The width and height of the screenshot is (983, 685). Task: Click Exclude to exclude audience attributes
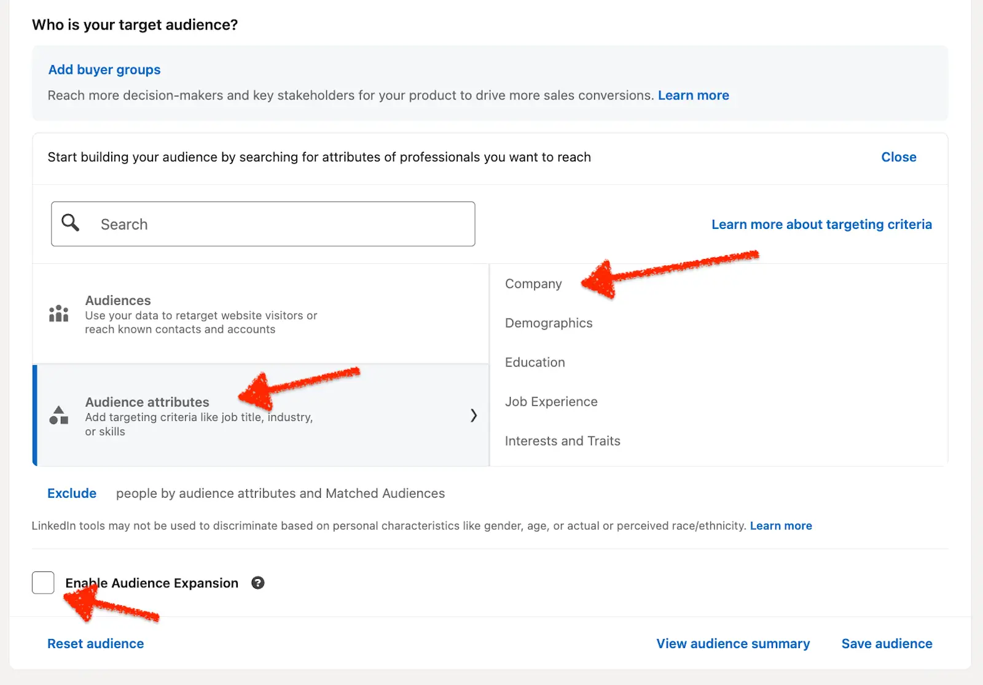pyautogui.click(x=72, y=493)
